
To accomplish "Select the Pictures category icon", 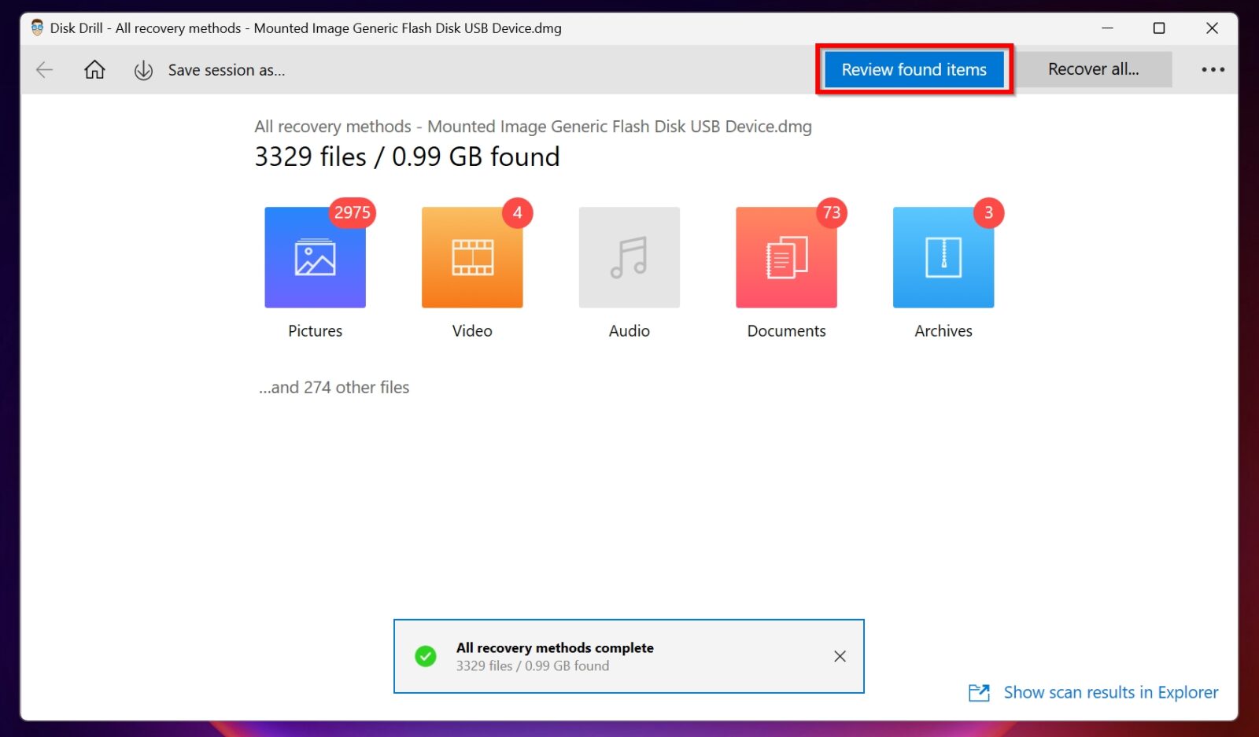I will point(315,257).
